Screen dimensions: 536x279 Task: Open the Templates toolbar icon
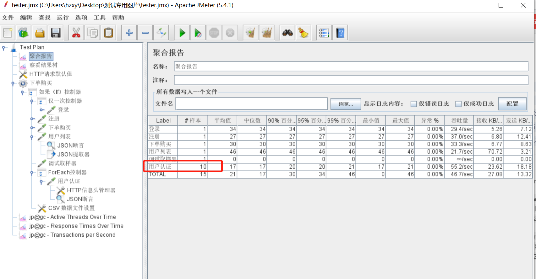(24, 33)
